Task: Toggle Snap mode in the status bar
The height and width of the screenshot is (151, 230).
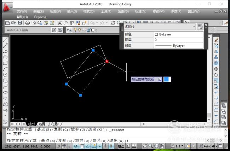Action: click(58, 146)
